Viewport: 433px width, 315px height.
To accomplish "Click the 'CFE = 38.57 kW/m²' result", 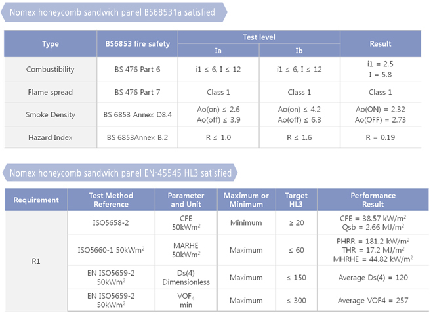I will coord(373,219).
